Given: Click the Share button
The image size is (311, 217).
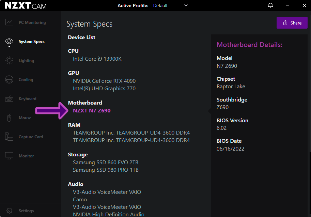Looking at the screenshot, I should click(x=292, y=22).
